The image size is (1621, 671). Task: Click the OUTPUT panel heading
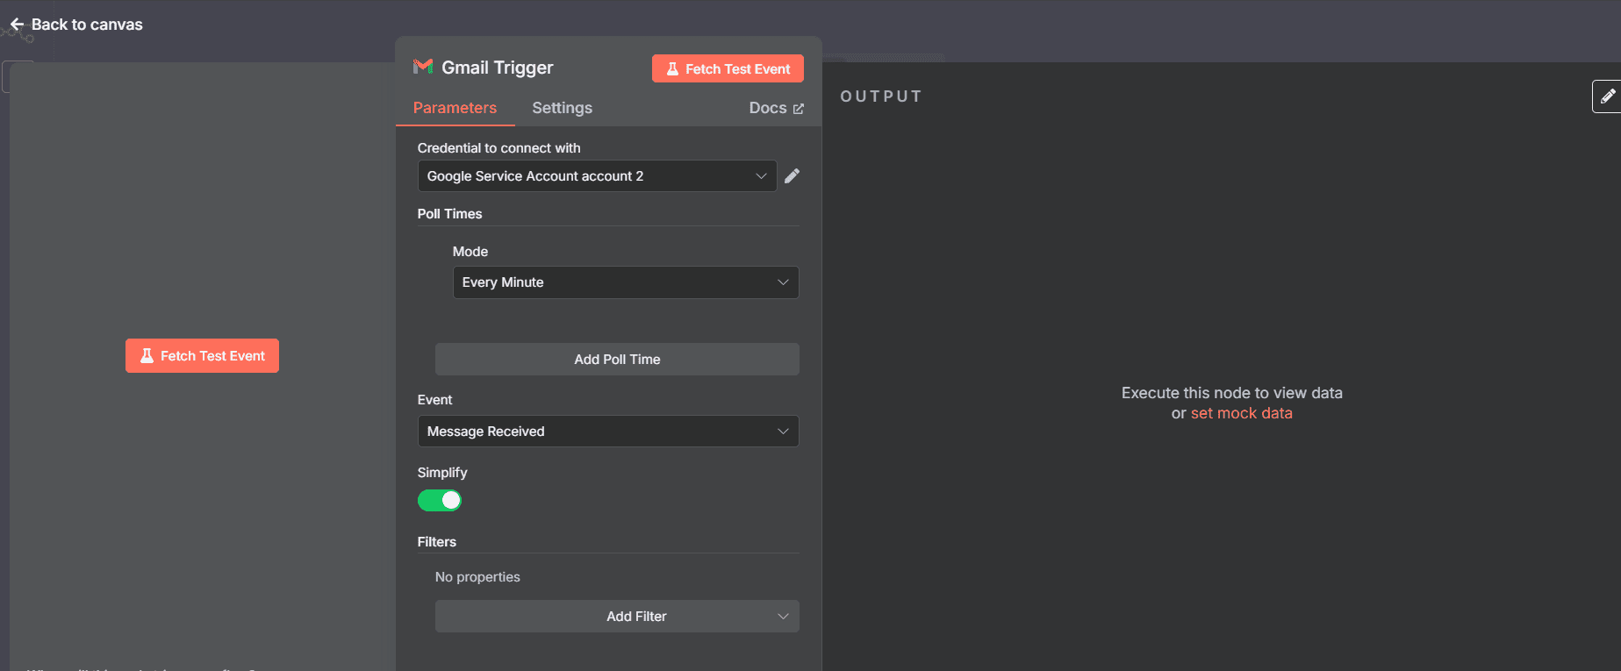tap(881, 96)
